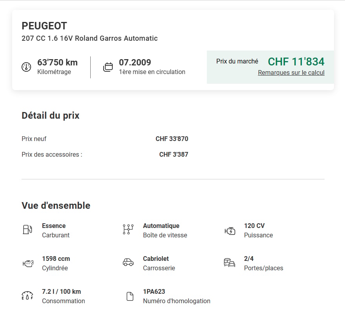
Task: Click the document icon beside 1PA623
Action: coord(130,296)
